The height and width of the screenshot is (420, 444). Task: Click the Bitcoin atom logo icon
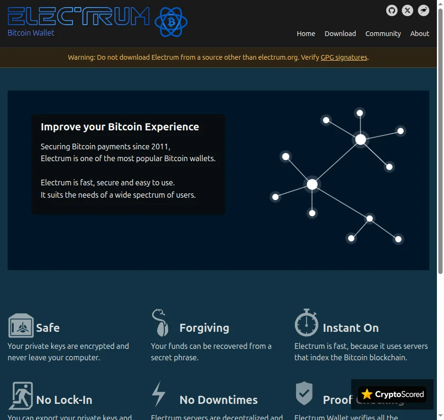tap(171, 22)
